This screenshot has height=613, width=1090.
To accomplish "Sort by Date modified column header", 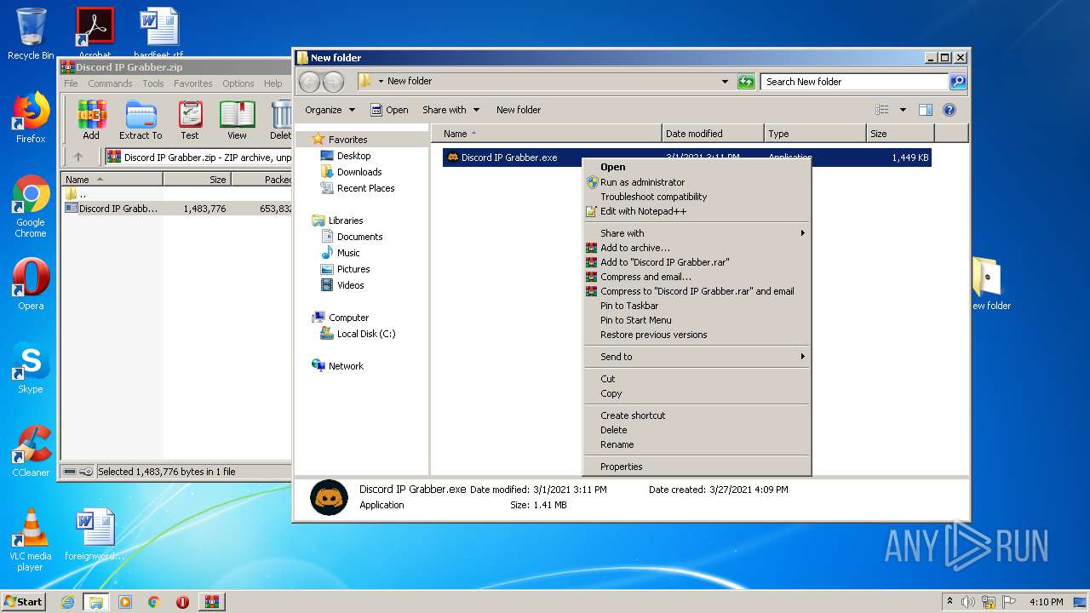I will click(x=713, y=134).
